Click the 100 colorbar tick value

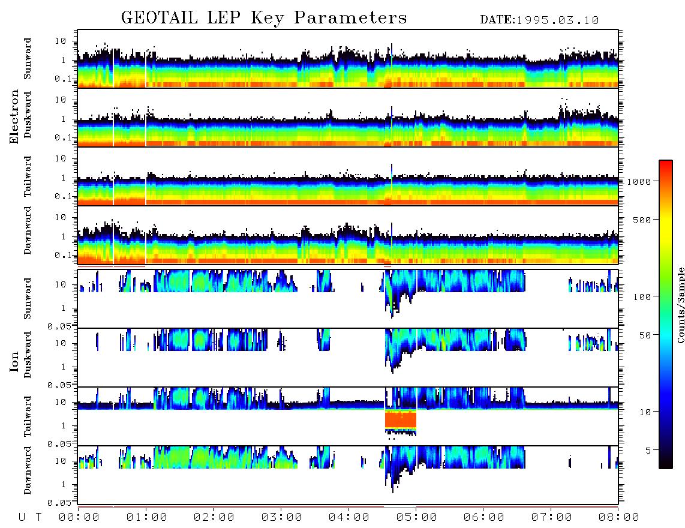(642, 297)
